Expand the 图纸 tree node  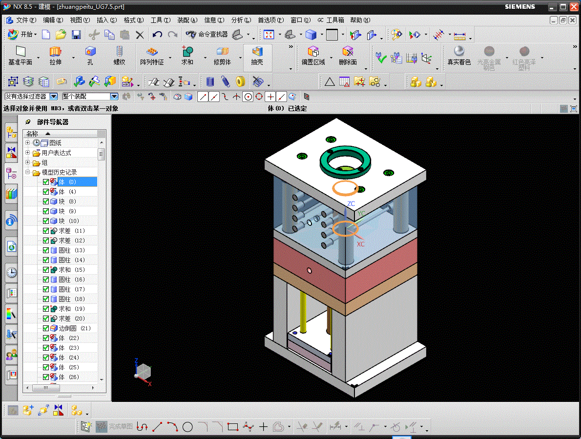tap(27, 142)
